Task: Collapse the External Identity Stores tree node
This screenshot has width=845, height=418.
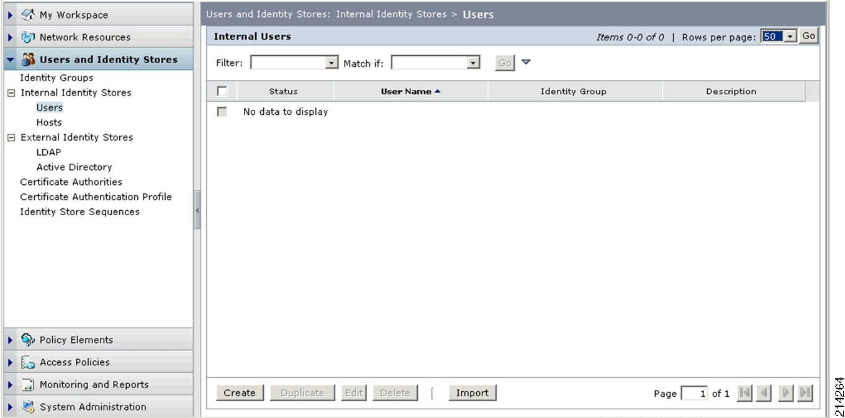Action: (11, 138)
